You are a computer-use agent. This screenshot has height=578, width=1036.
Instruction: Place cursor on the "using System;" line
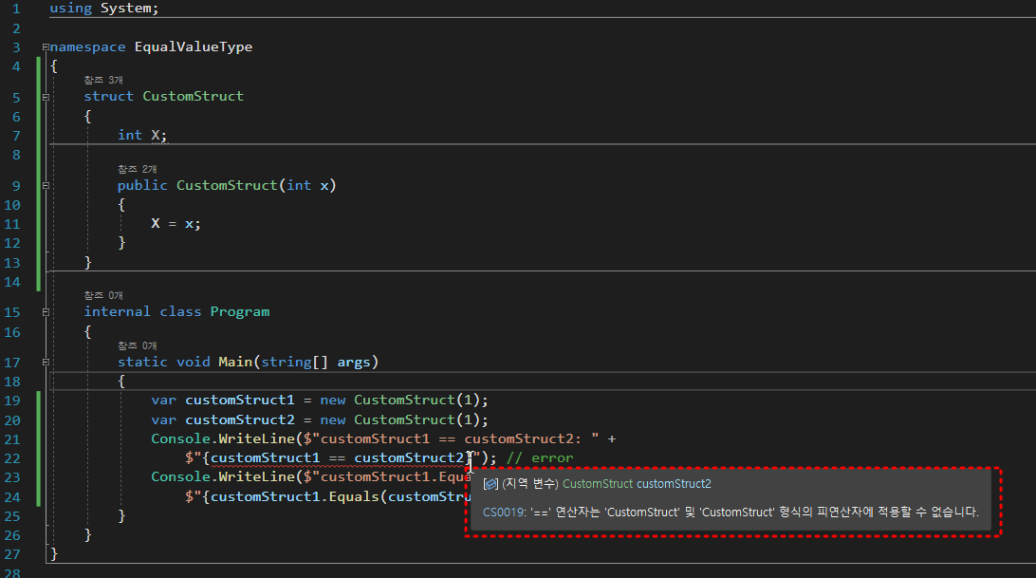(104, 9)
